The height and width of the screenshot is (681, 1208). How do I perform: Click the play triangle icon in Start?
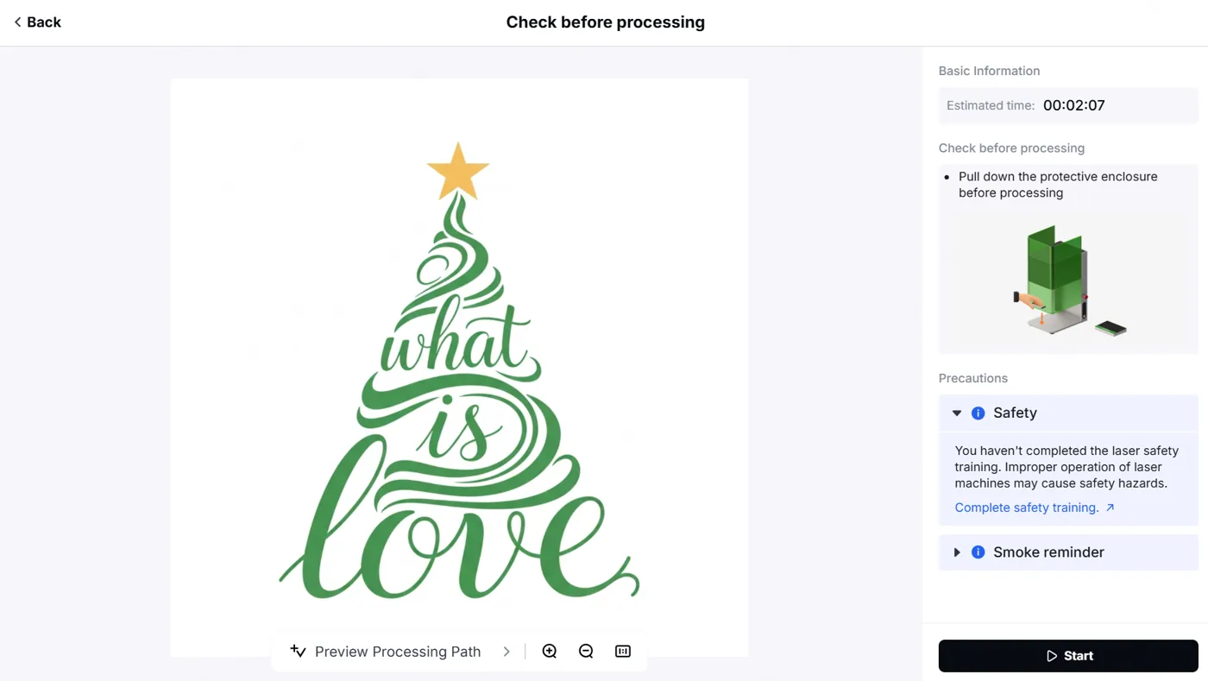(1052, 656)
